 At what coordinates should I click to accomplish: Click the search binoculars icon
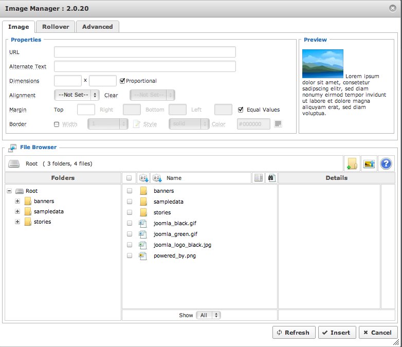(x=271, y=178)
